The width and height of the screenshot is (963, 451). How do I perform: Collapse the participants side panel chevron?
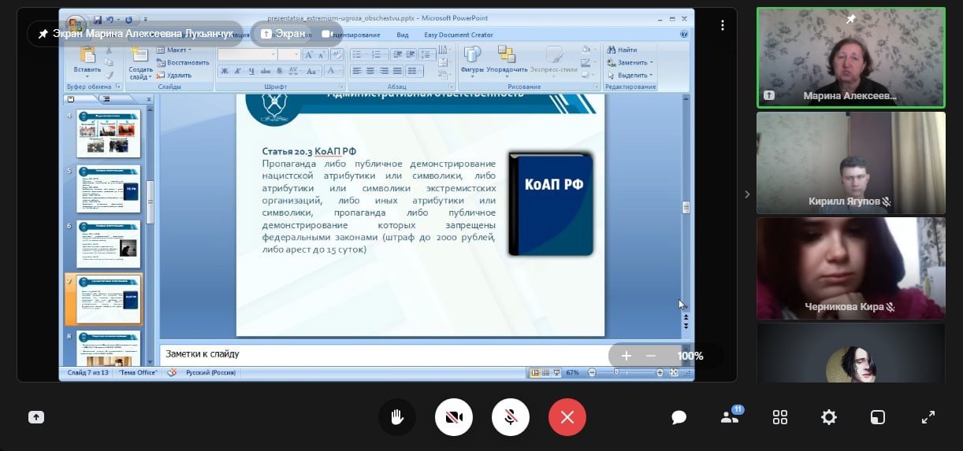pos(747,194)
